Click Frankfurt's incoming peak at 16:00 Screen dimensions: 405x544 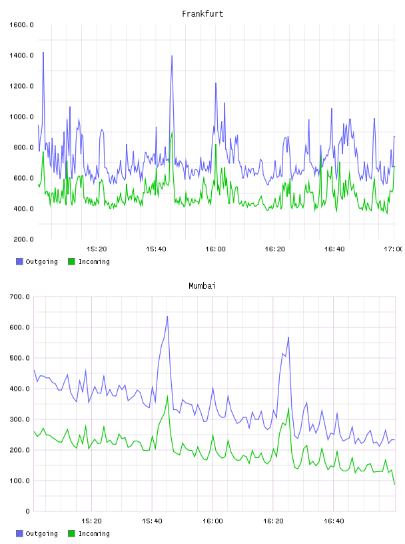click(x=216, y=145)
